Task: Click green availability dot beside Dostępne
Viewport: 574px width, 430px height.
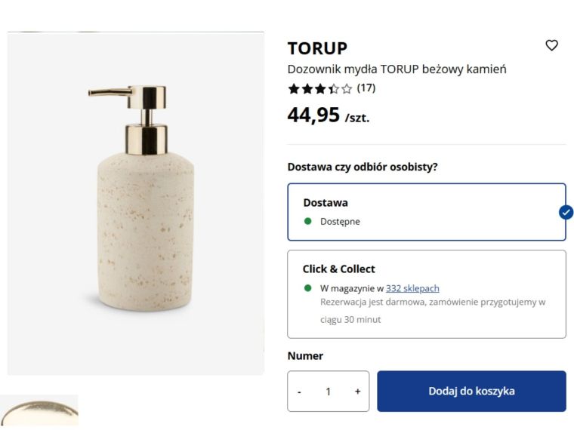Action: 307,222
